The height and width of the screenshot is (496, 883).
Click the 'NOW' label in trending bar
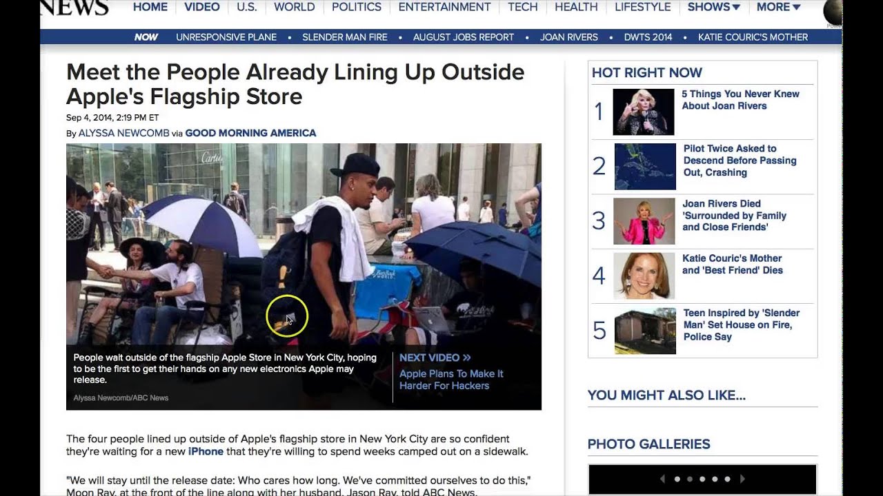point(146,37)
